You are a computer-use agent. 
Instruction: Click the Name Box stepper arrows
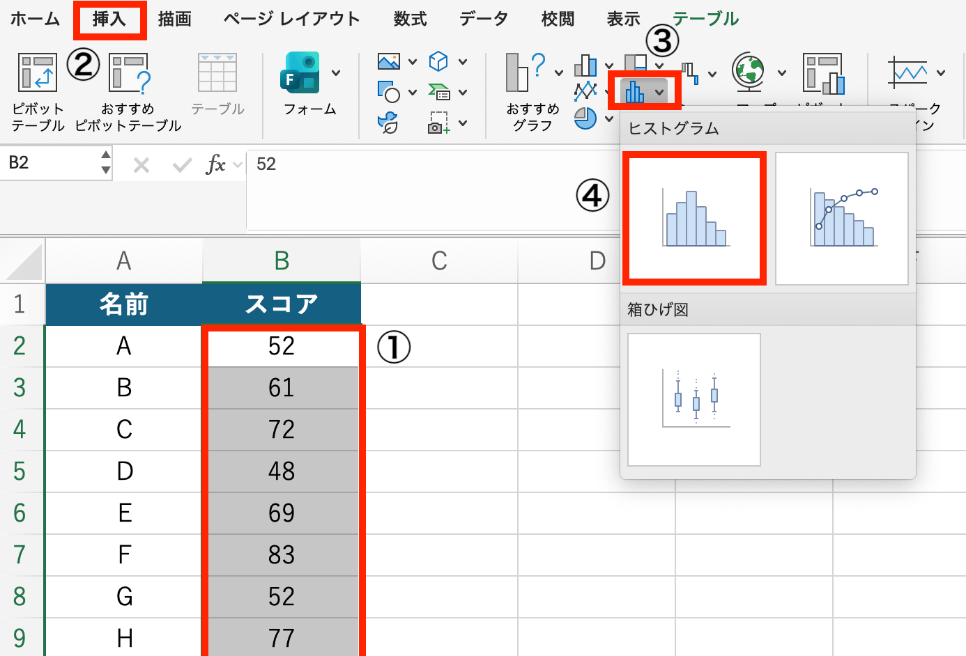105,163
